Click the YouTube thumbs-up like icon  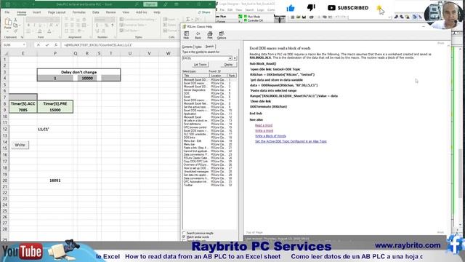pos(291,8)
